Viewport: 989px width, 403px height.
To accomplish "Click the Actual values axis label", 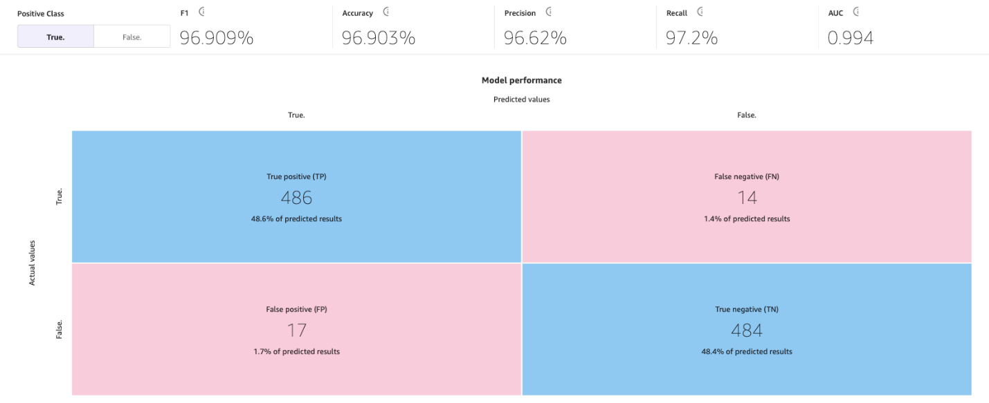I will pos(32,263).
